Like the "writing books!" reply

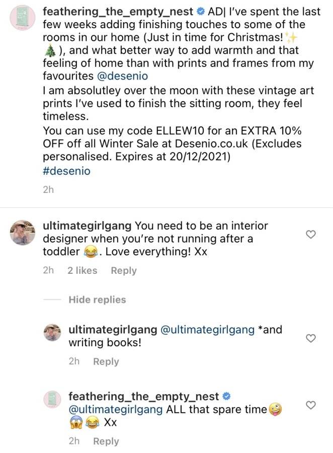310,338
